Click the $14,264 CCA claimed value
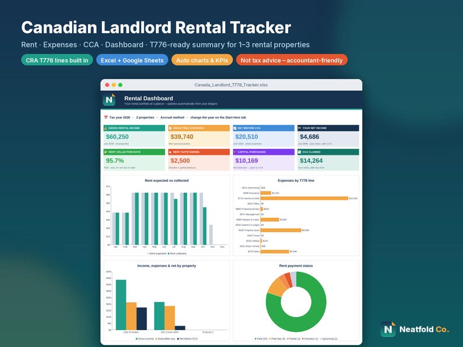Image resolution: width=463 pixels, height=347 pixels. (311, 161)
